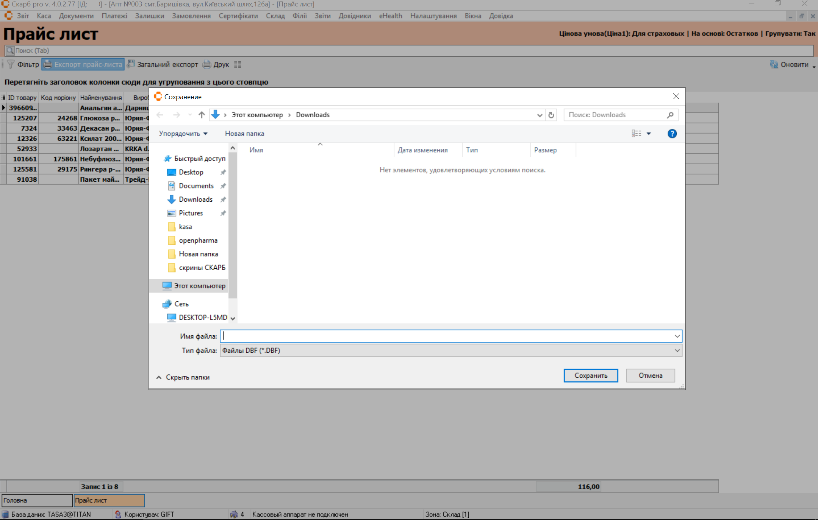Expand the address bar path dropdown

pyautogui.click(x=540, y=115)
